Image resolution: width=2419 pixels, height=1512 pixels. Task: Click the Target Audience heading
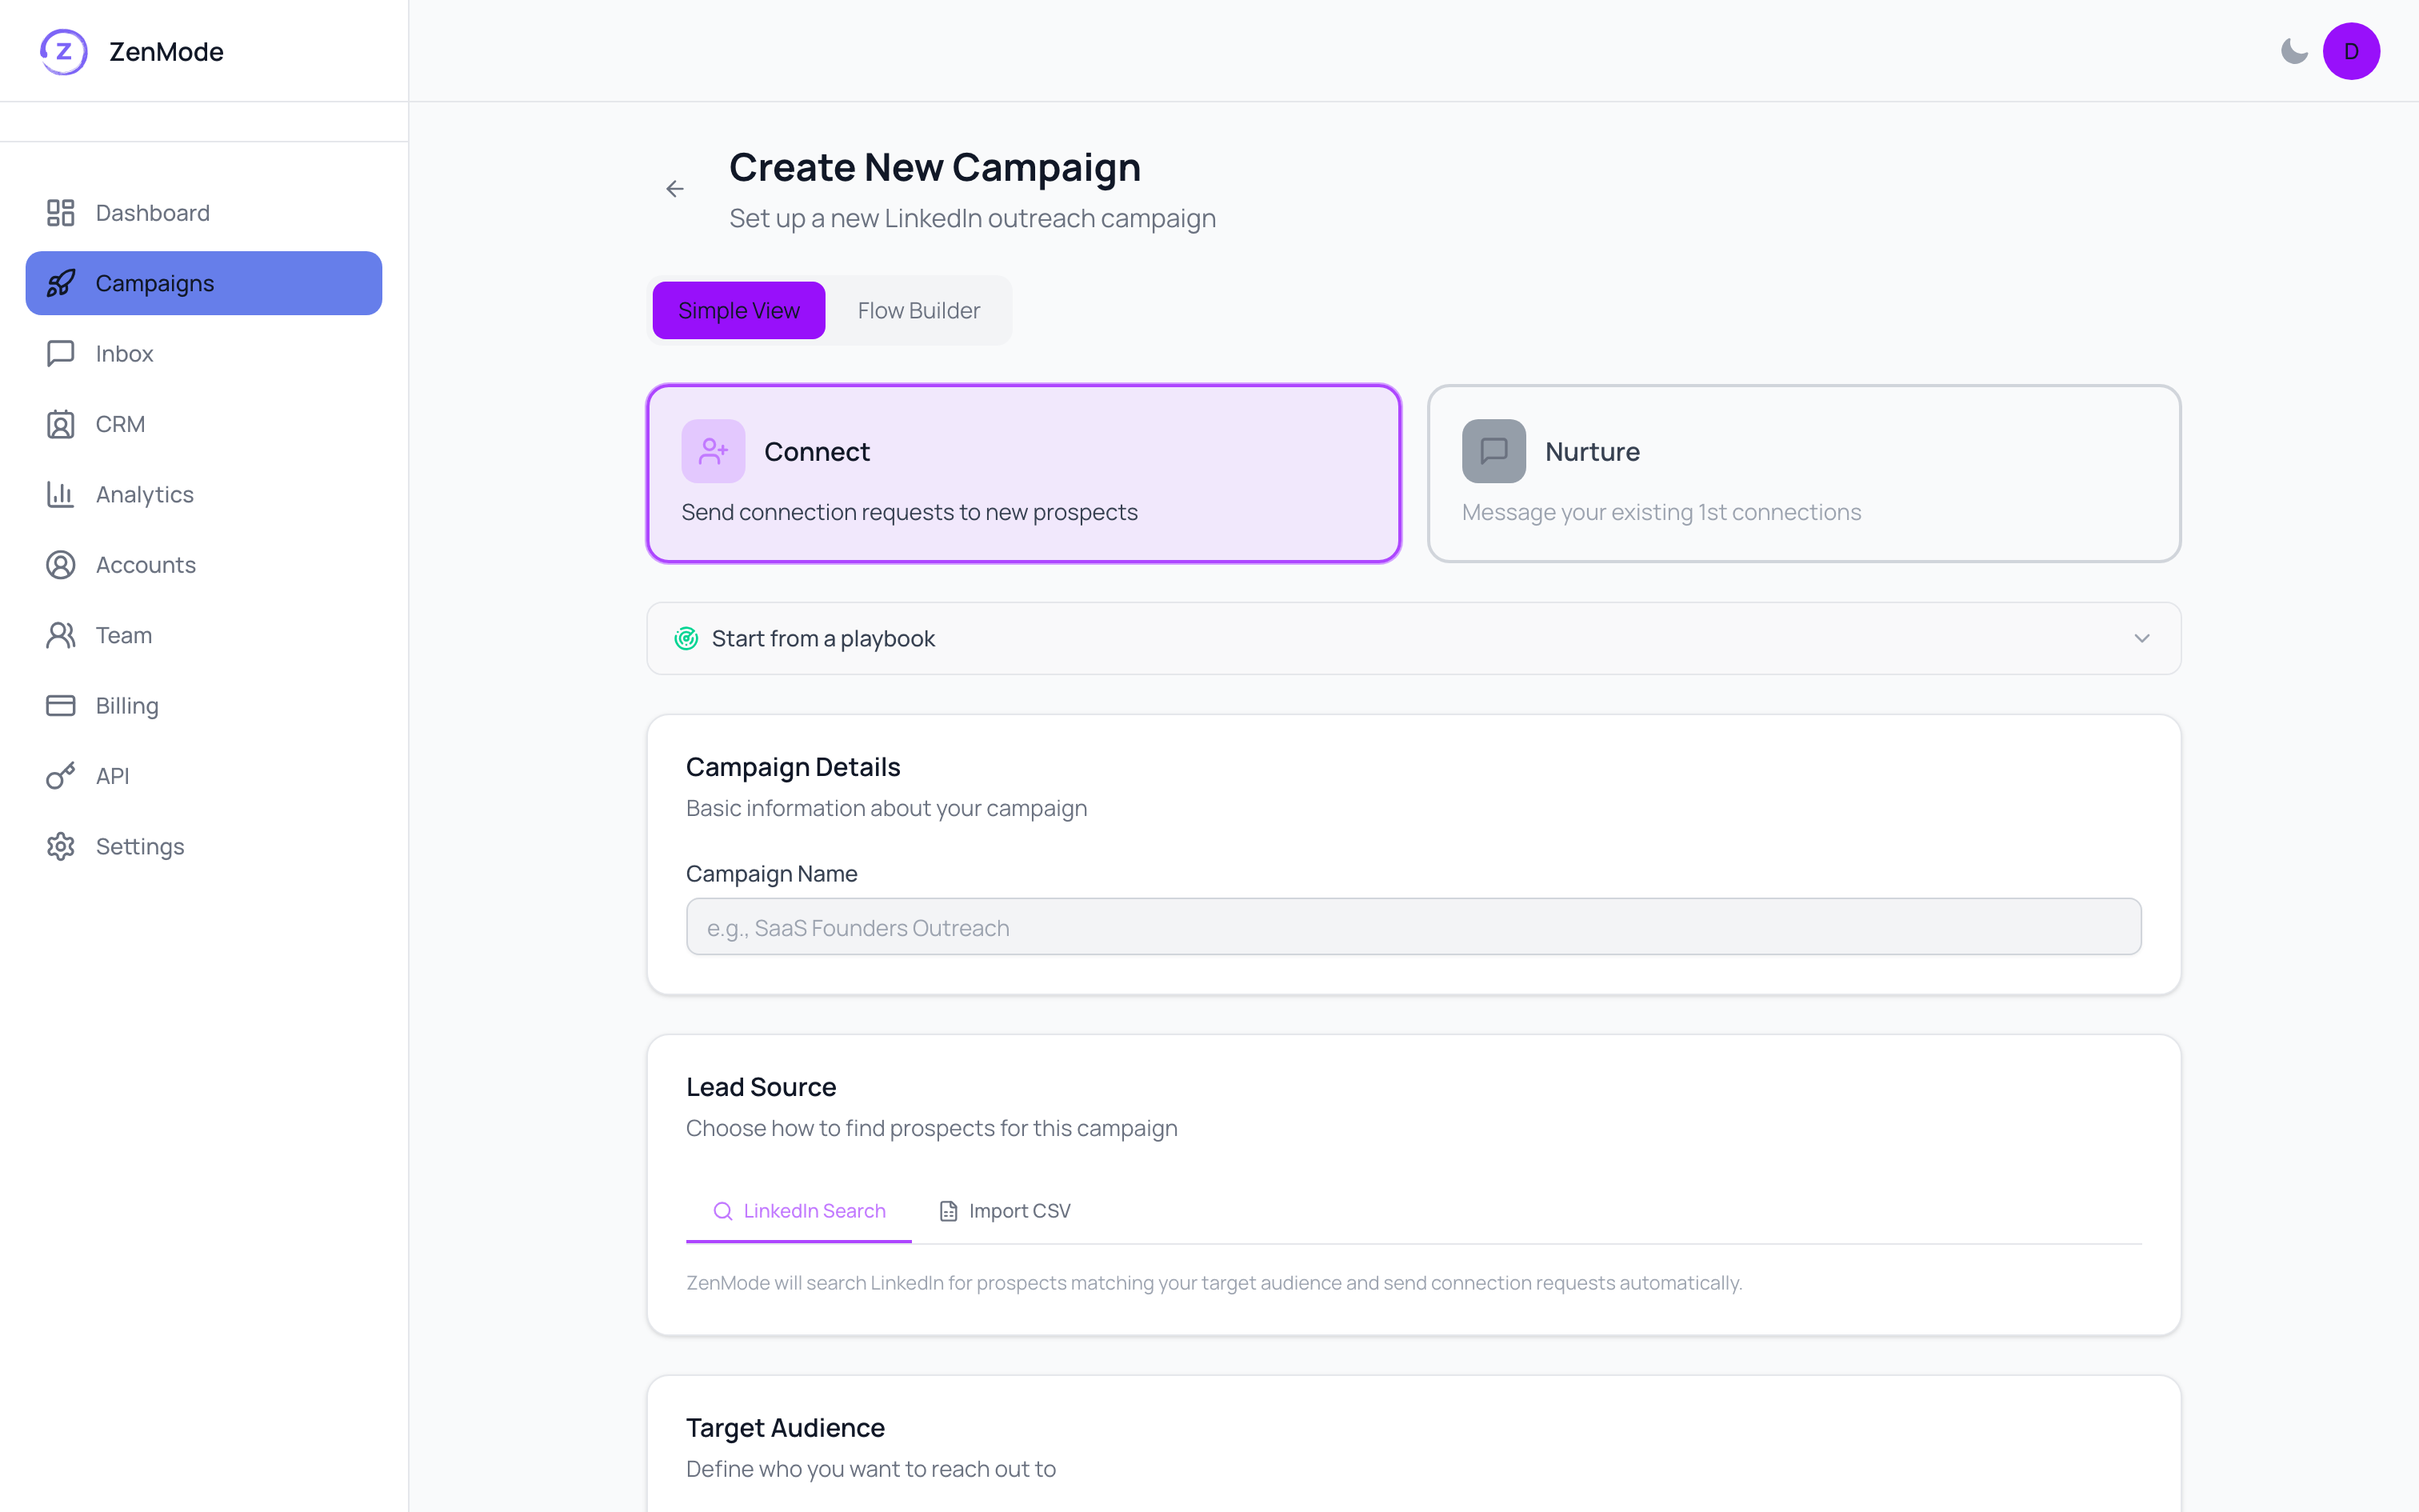tap(785, 1428)
